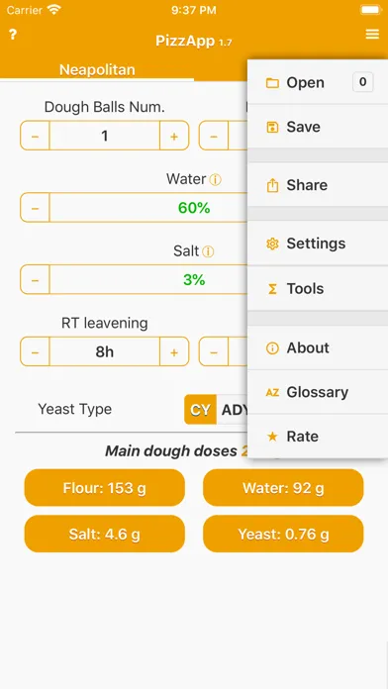Image resolution: width=388 pixels, height=689 pixels.
Task: Decrease RT leavening hours with minus
Action: coord(35,352)
